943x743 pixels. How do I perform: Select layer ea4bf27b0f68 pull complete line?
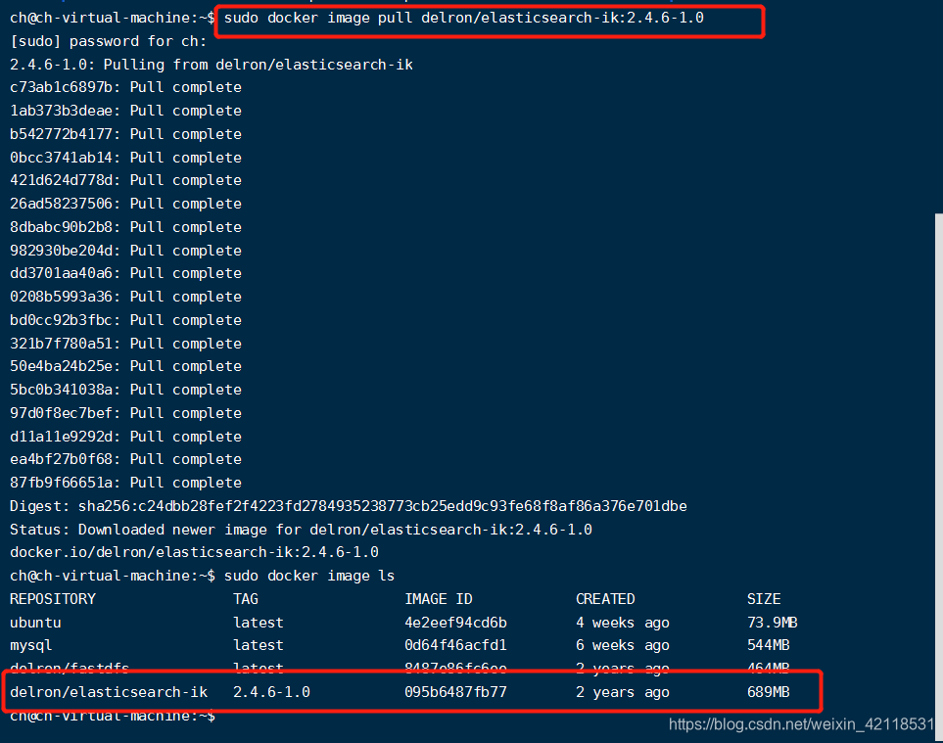pyautogui.click(x=125, y=460)
